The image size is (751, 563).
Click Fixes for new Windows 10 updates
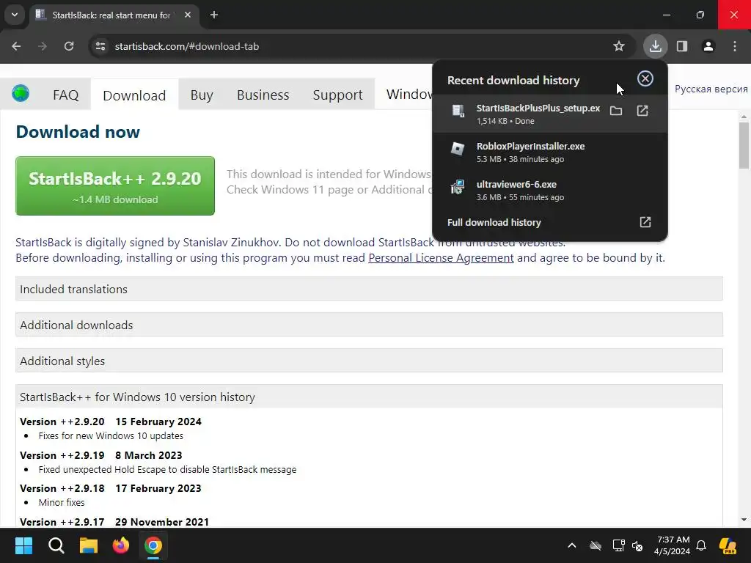click(111, 435)
